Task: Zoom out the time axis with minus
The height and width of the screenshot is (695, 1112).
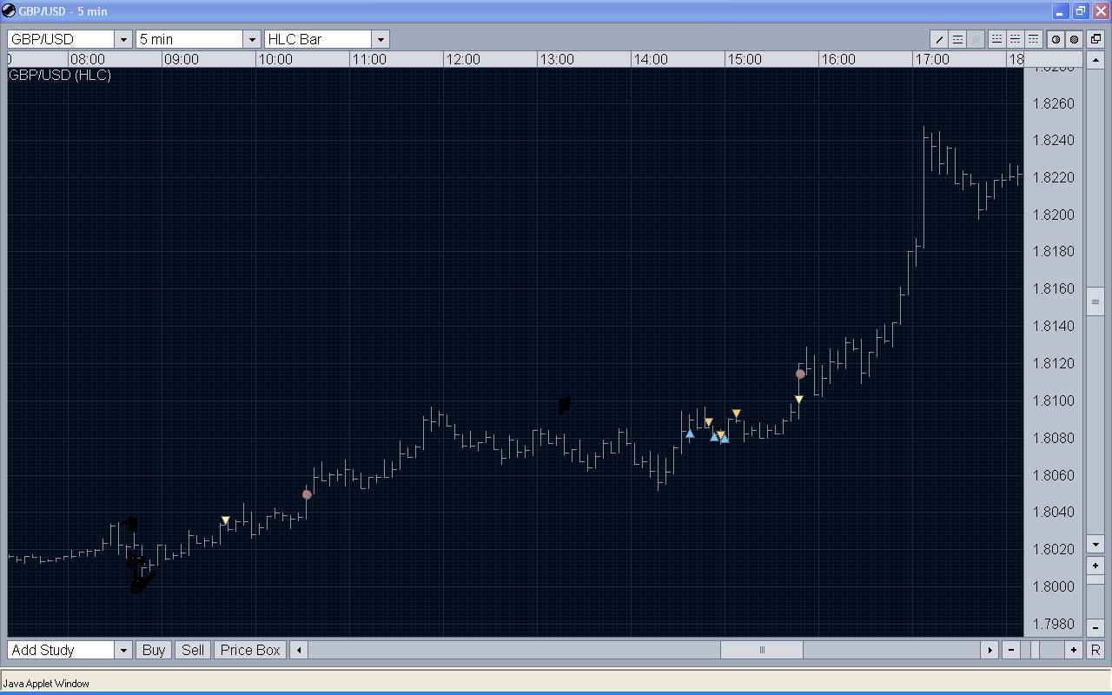Action: coord(1011,650)
